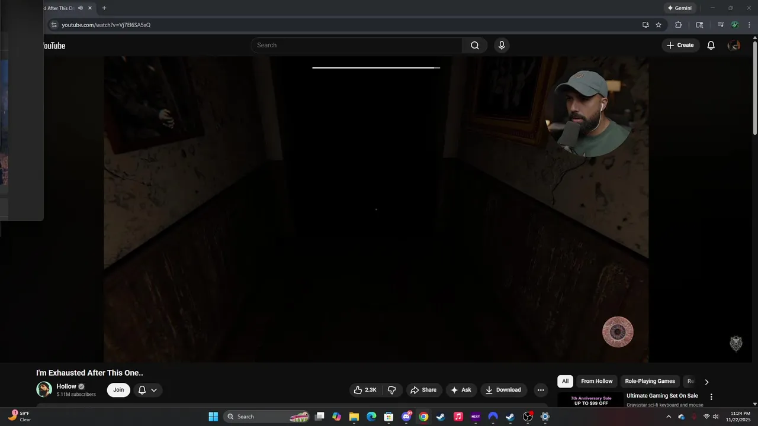Open the volume icon in system tray
This screenshot has height=426, width=758.
tap(716, 417)
